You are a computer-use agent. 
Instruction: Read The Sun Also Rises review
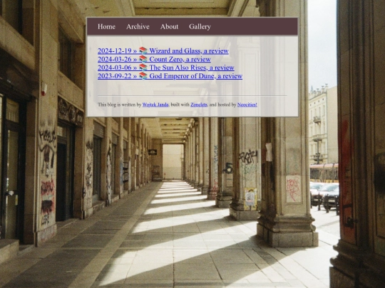click(x=165, y=68)
